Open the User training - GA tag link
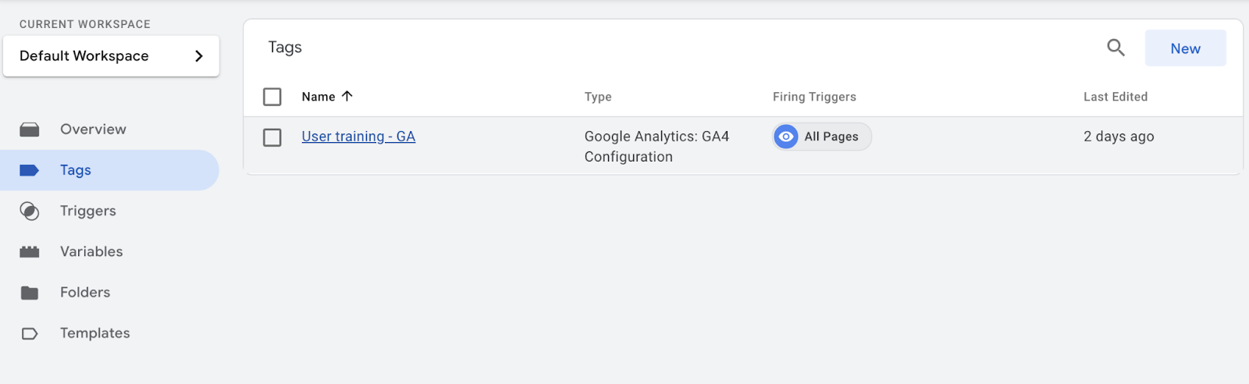The height and width of the screenshot is (384, 1249). tap(358, 137)
